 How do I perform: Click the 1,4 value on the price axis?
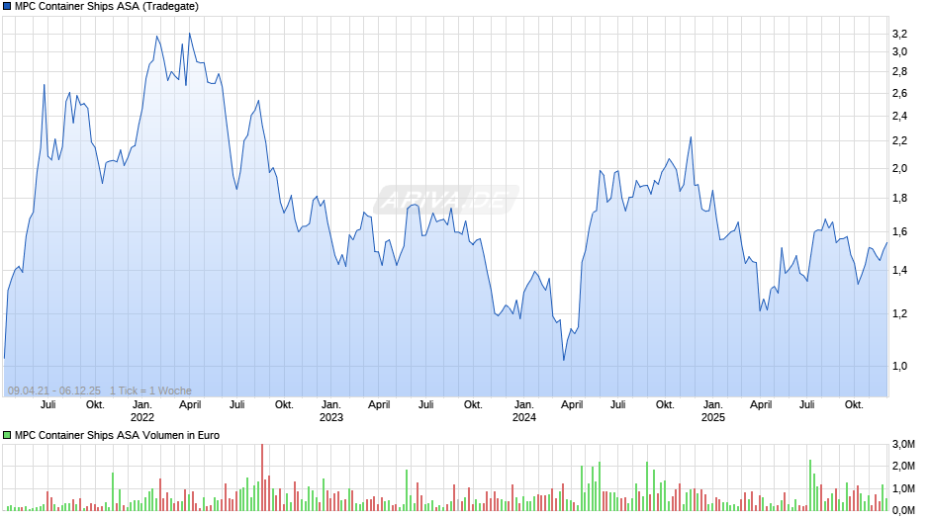899,270
